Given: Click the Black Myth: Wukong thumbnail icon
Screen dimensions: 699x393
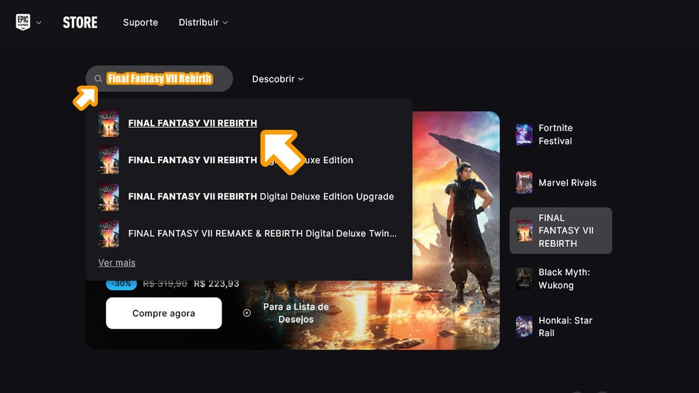Looking at the screenshot, I should pos(524,279).
